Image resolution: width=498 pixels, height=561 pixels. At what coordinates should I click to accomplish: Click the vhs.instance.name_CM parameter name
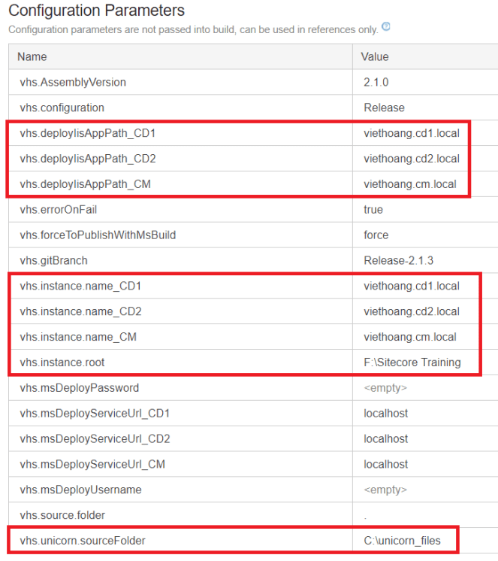(x=78, y=337)
